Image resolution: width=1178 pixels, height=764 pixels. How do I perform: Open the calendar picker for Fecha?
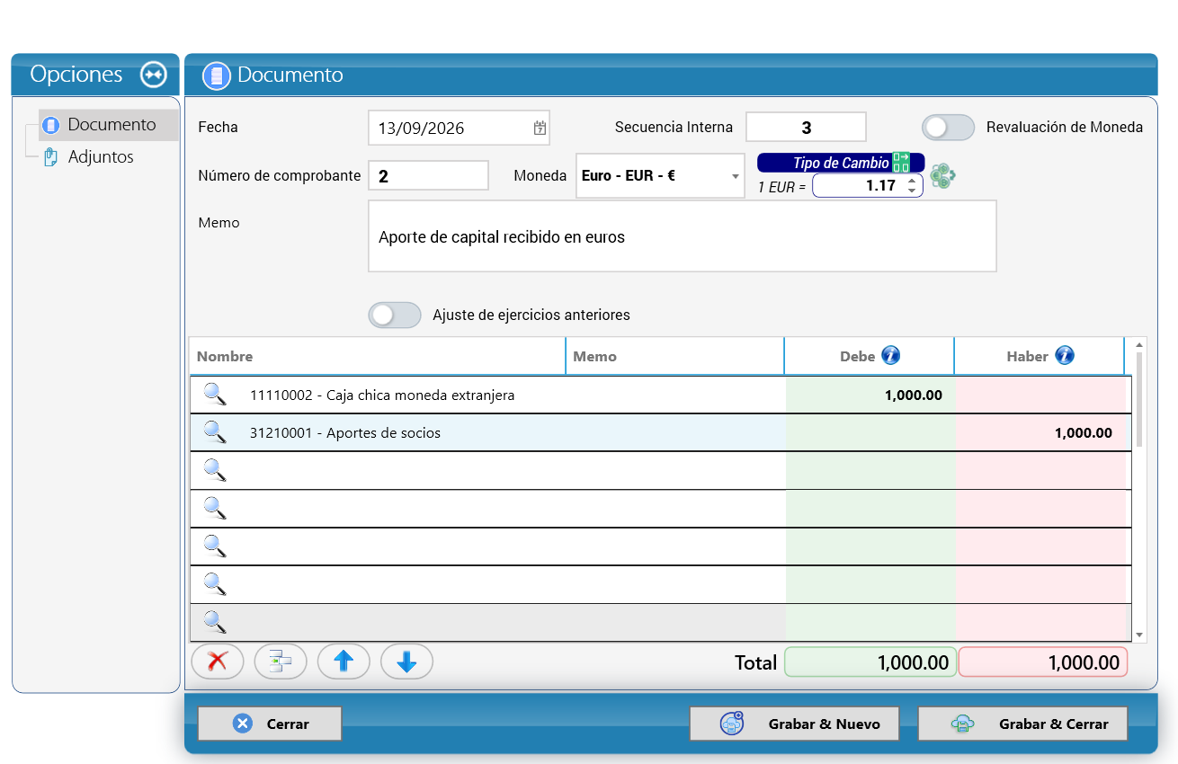[540, 128]
